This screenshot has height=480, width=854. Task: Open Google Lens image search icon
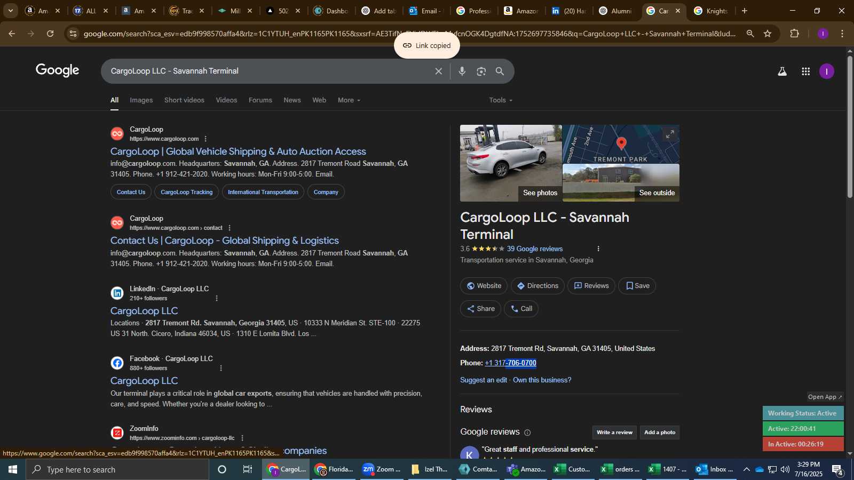481,71
